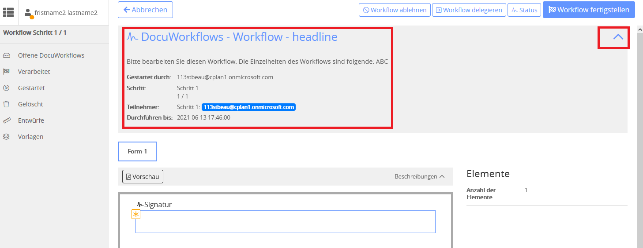This screenshot has height=248, width=643.
Task: Click the Gestartet play icon
Action: [6, 88]
